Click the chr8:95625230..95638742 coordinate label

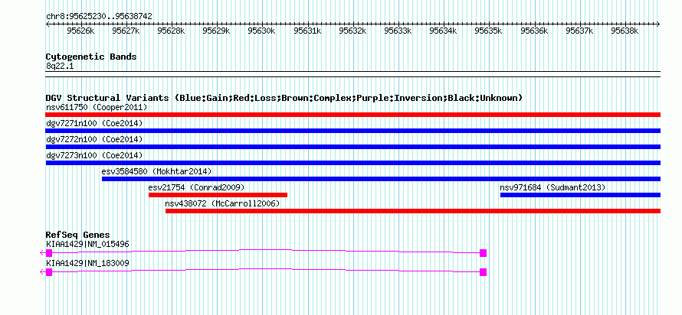[x=99, y=17]
